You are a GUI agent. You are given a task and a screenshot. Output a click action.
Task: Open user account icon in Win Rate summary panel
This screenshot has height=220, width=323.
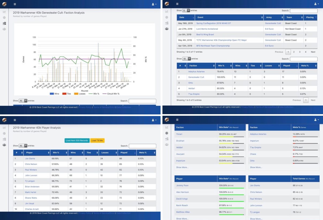(x=317, y=120)
